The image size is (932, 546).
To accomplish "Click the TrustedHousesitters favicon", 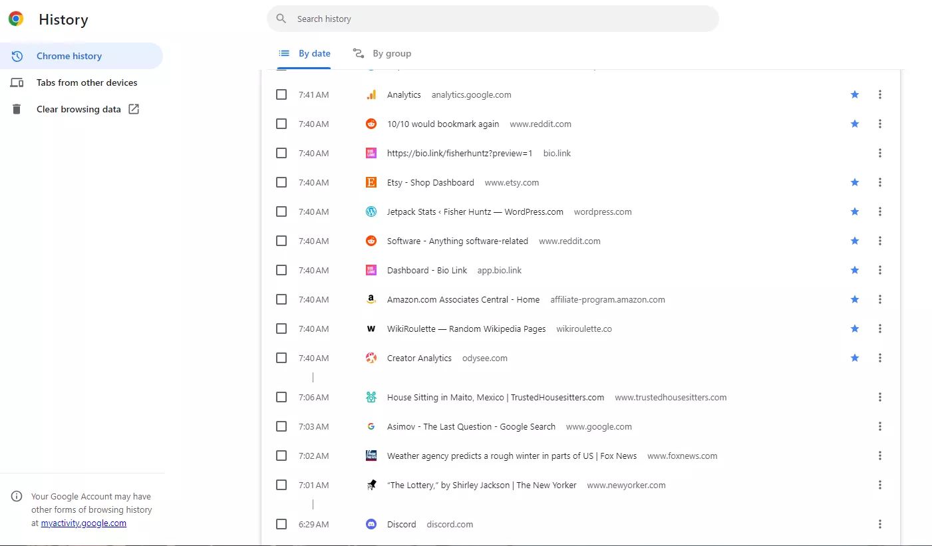I will click(371, 397).
